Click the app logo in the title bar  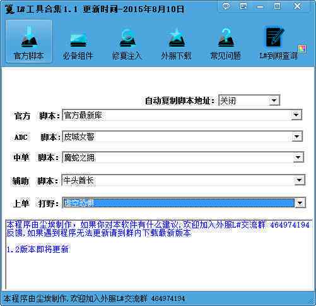[x=9, y=9]
